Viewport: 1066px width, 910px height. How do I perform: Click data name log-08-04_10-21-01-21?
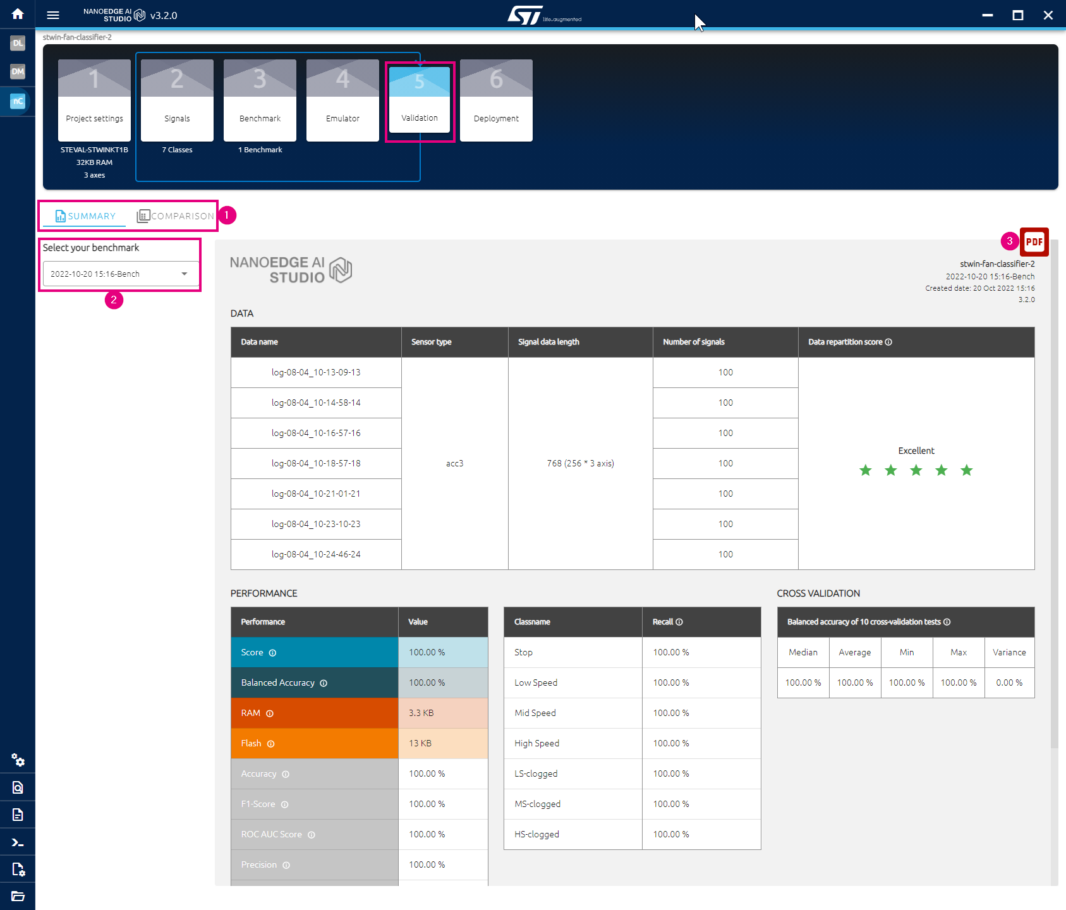click(x=316, y=494)
